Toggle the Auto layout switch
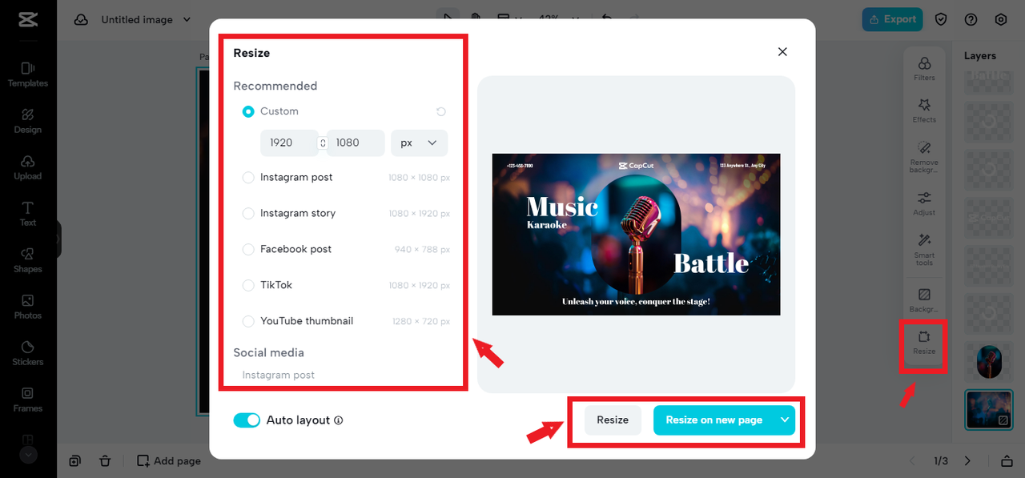This screenshot has width=1025, height=478. tap(247, 420)
